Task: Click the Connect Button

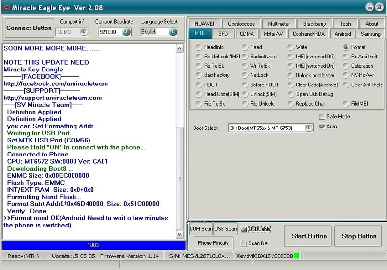Action: pos(29,28)
